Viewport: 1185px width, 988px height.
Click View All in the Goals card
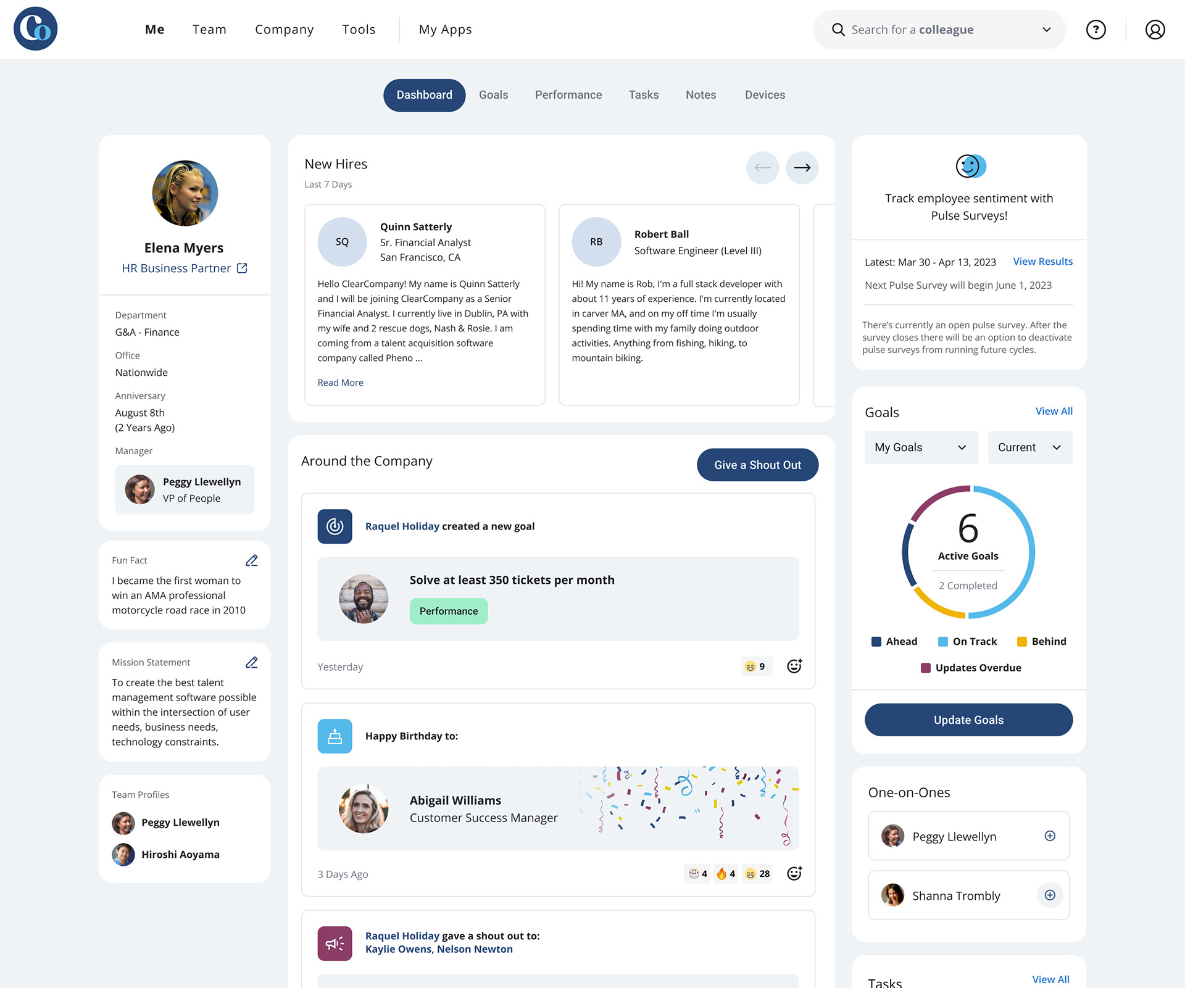1054,411
